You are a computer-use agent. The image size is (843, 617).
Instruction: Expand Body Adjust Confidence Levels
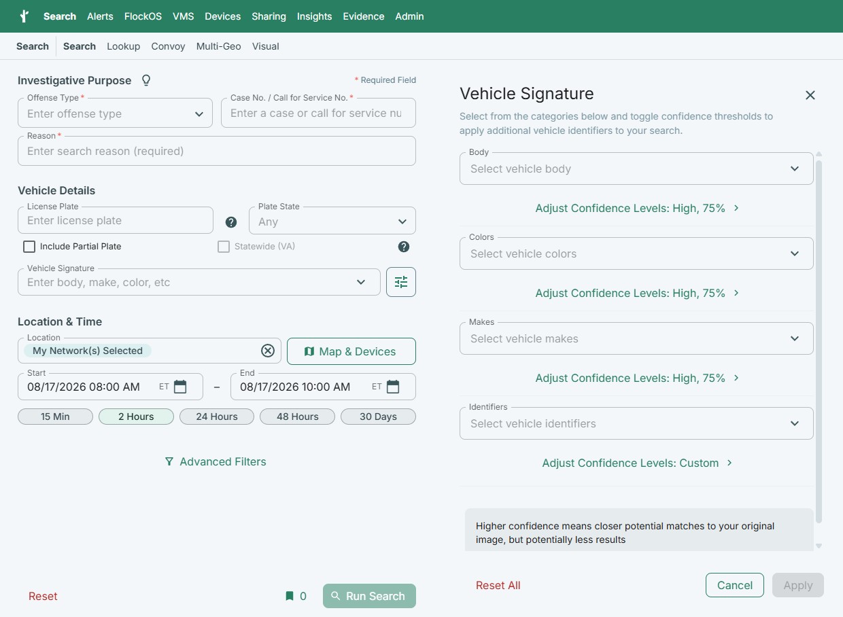click(x=637, y=208)
